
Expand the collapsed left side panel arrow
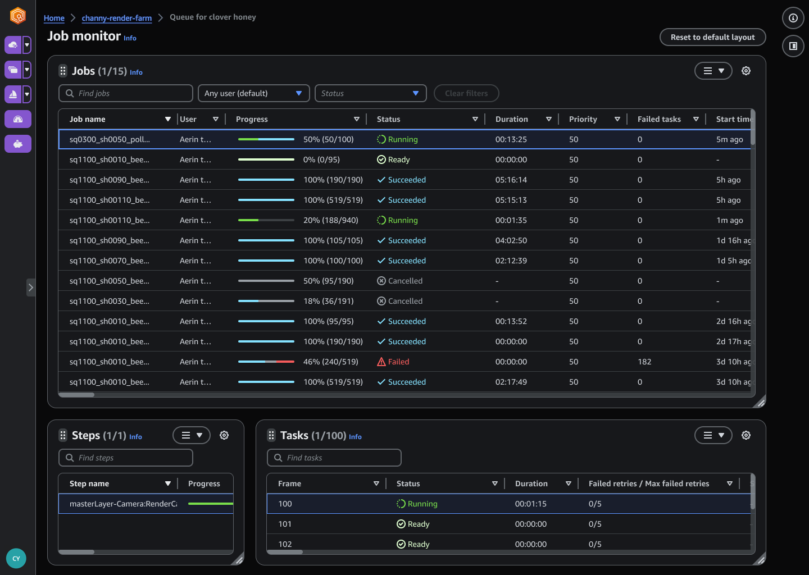(31, 287)
